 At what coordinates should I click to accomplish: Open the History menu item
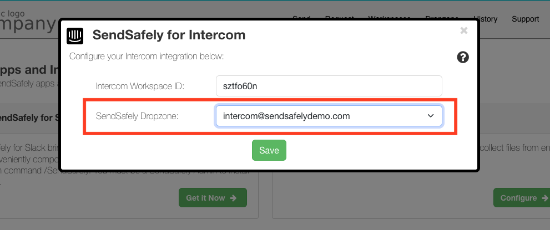[x=485, y=19]
